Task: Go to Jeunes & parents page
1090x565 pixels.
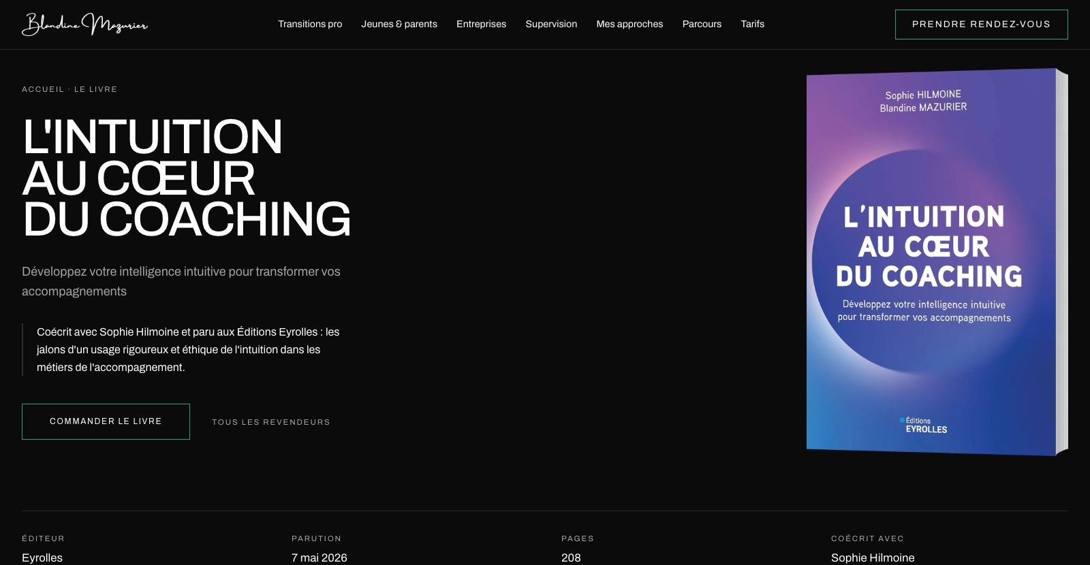Action: 399,24
